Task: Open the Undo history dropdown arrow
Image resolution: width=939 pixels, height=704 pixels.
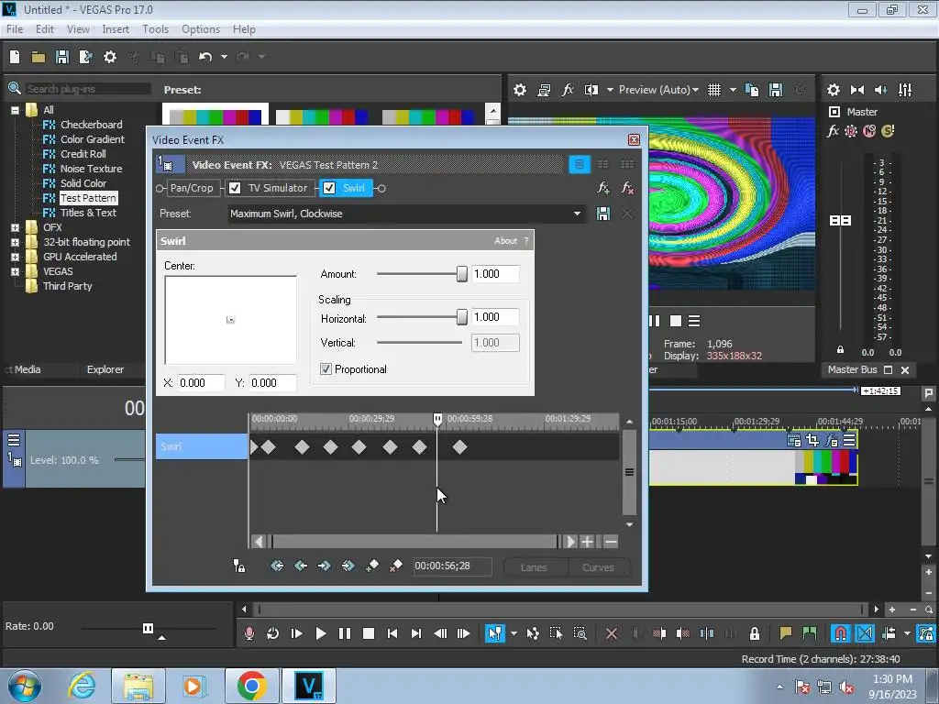Action: (x=224, y=57)
